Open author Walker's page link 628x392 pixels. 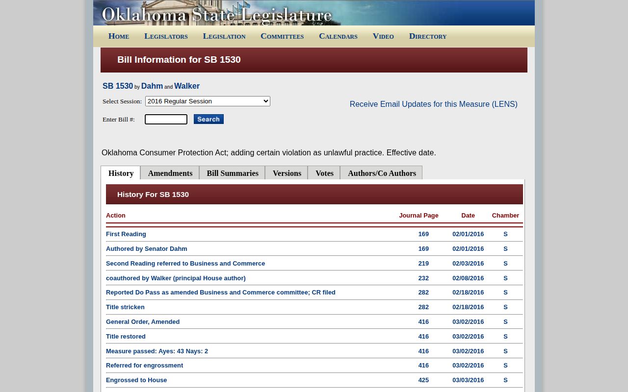tap(187, 86)
